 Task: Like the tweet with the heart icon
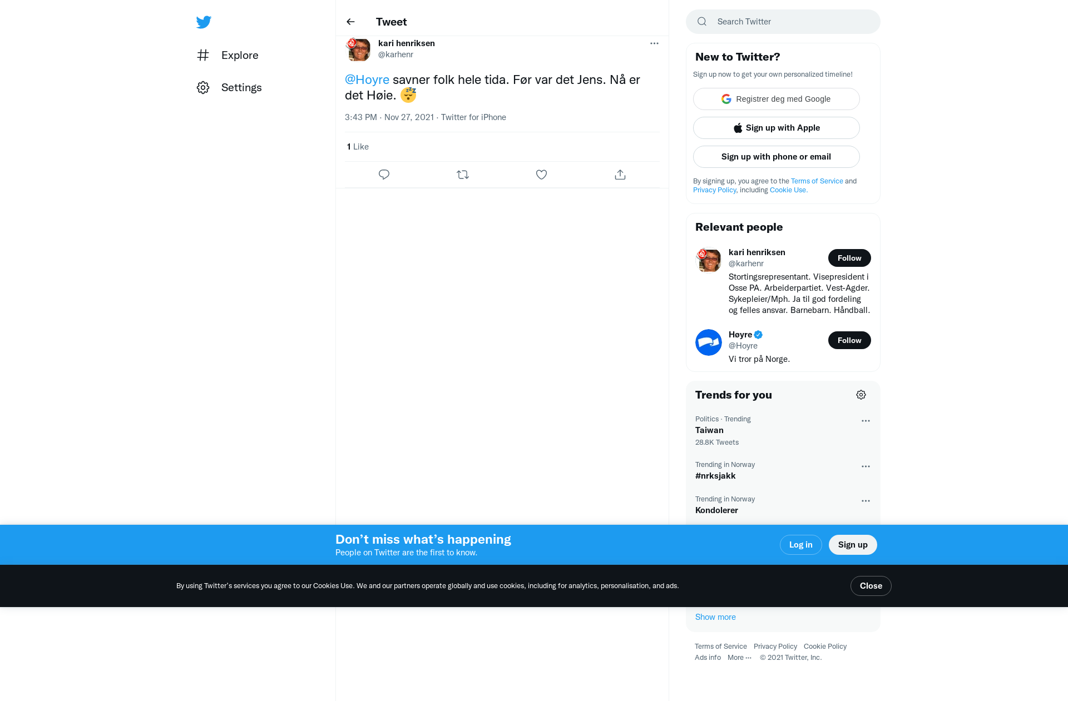click(x=541, y=175)
